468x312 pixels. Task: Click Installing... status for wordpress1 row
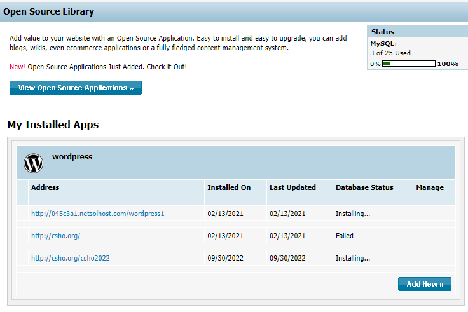[x=353, y=214]
